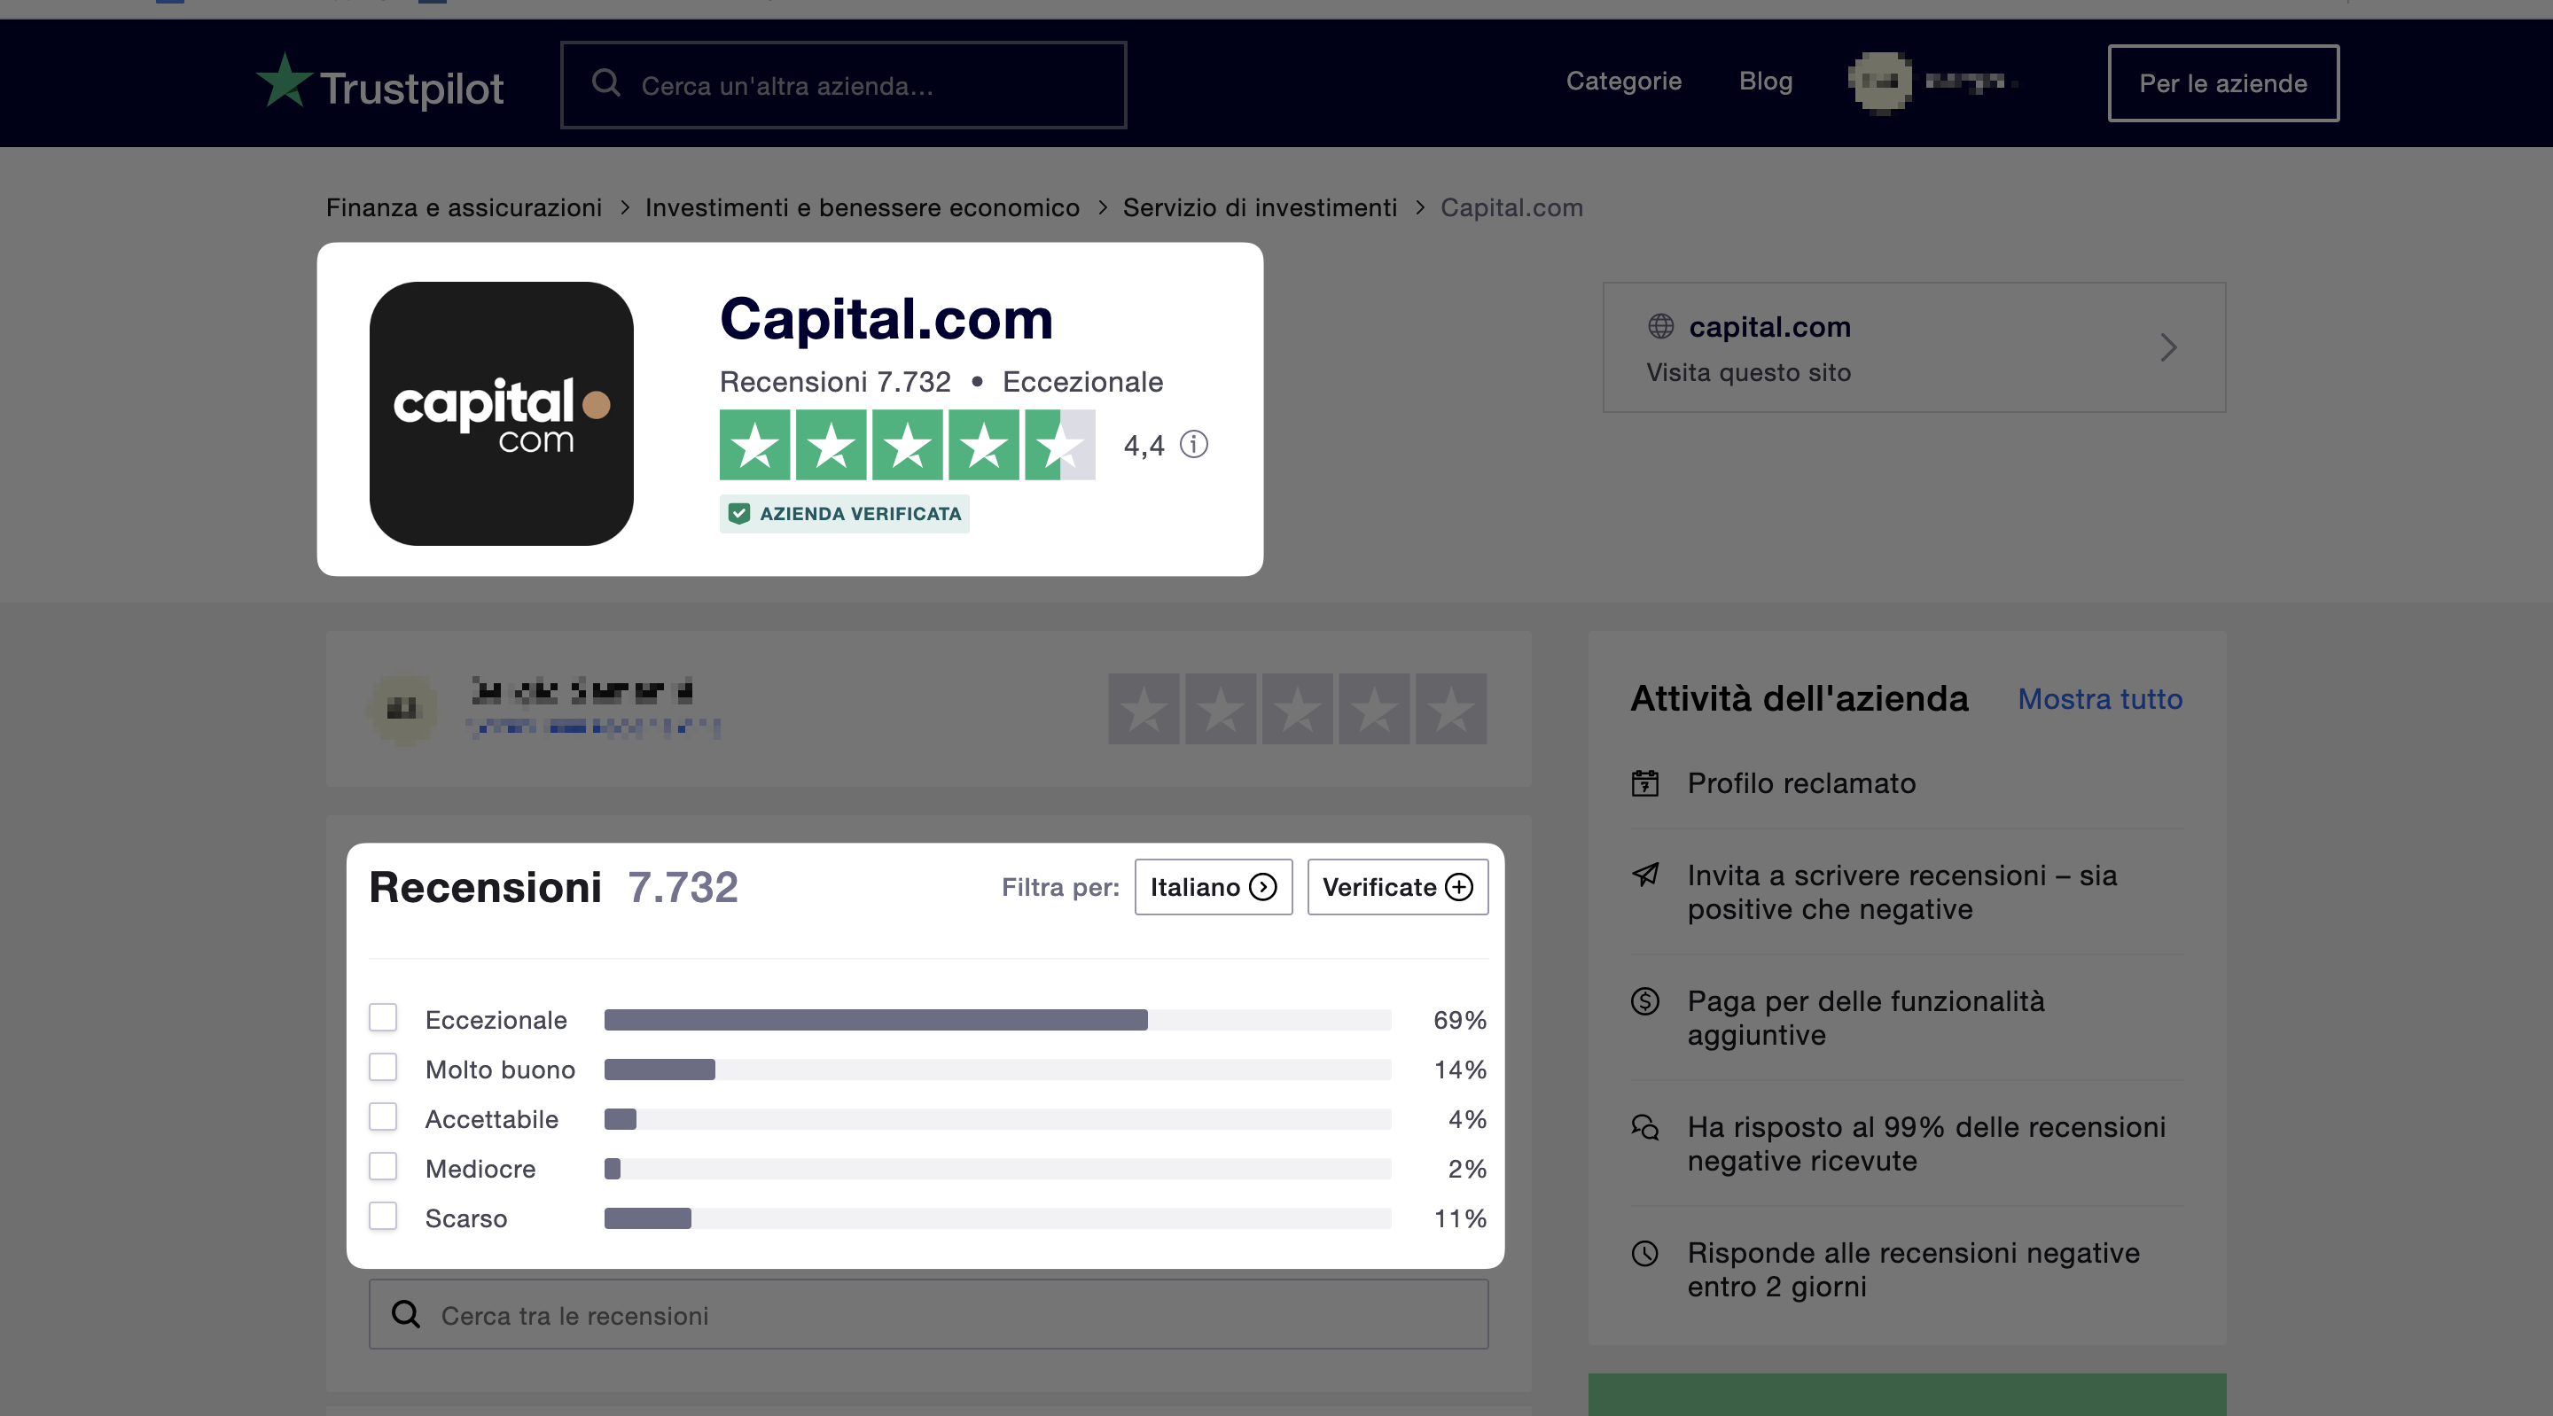The height and width of the screenshot is (1416, 2553).
Task: Click the Per le aziende button
Action: click(2223, 83)
